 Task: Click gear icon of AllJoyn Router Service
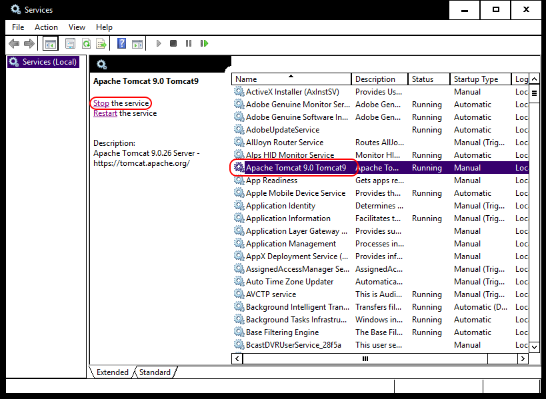click(x=239, y=143)
